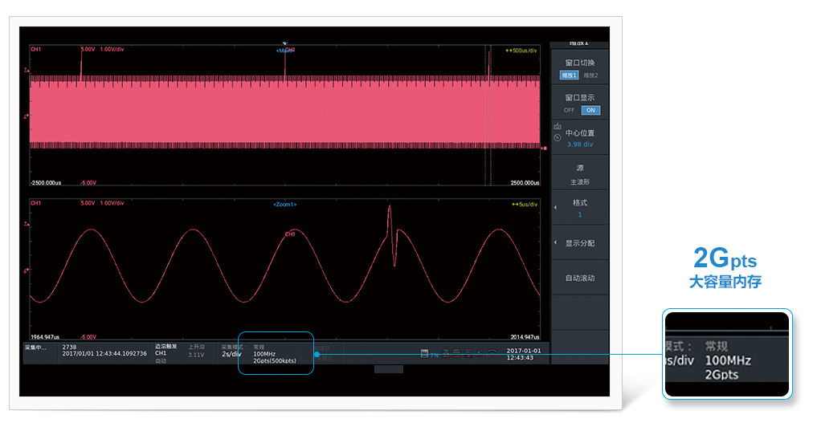Viewport: 817px width, 435px height.
Task: Click the knob icon beside 中心位置
Action: (x=558, y=138)
